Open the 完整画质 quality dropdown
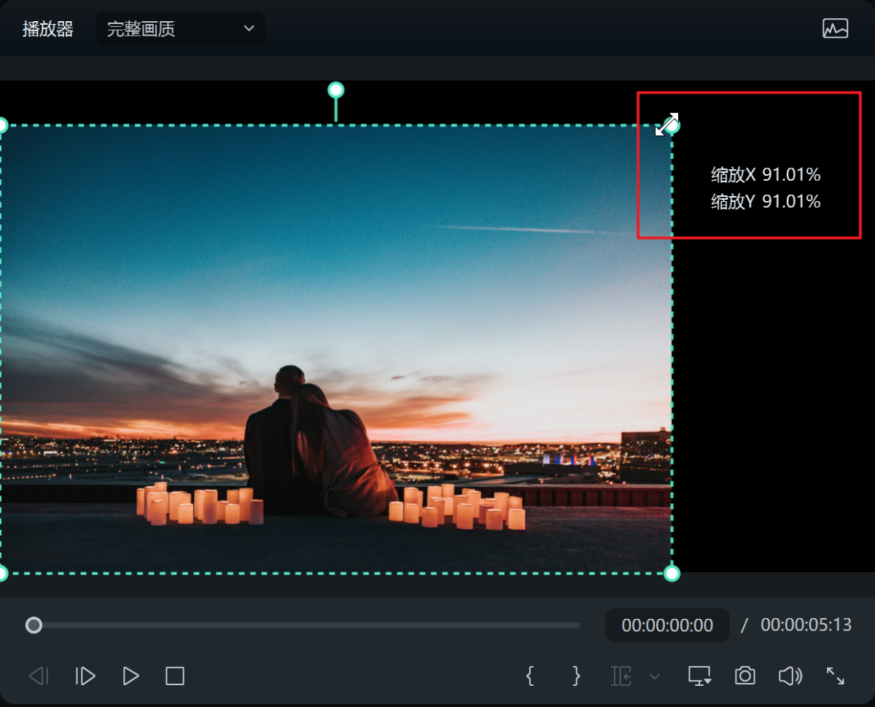This screenshot has width=875, height=707. pos(181,29)
